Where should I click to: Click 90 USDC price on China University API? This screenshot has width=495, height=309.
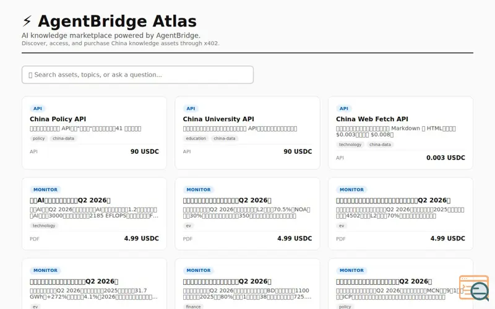(x=298, y=151)
